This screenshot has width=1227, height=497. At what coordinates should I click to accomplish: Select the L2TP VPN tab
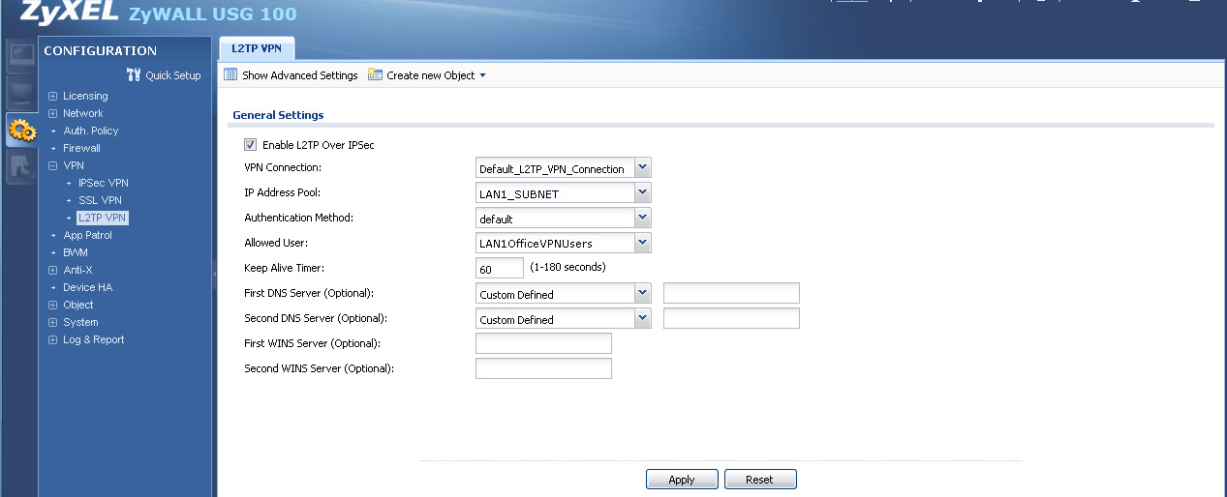tap(257, 47)
